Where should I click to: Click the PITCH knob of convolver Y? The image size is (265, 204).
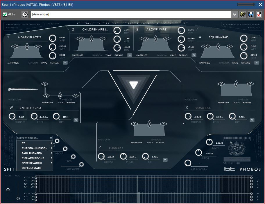pos(123,156)
